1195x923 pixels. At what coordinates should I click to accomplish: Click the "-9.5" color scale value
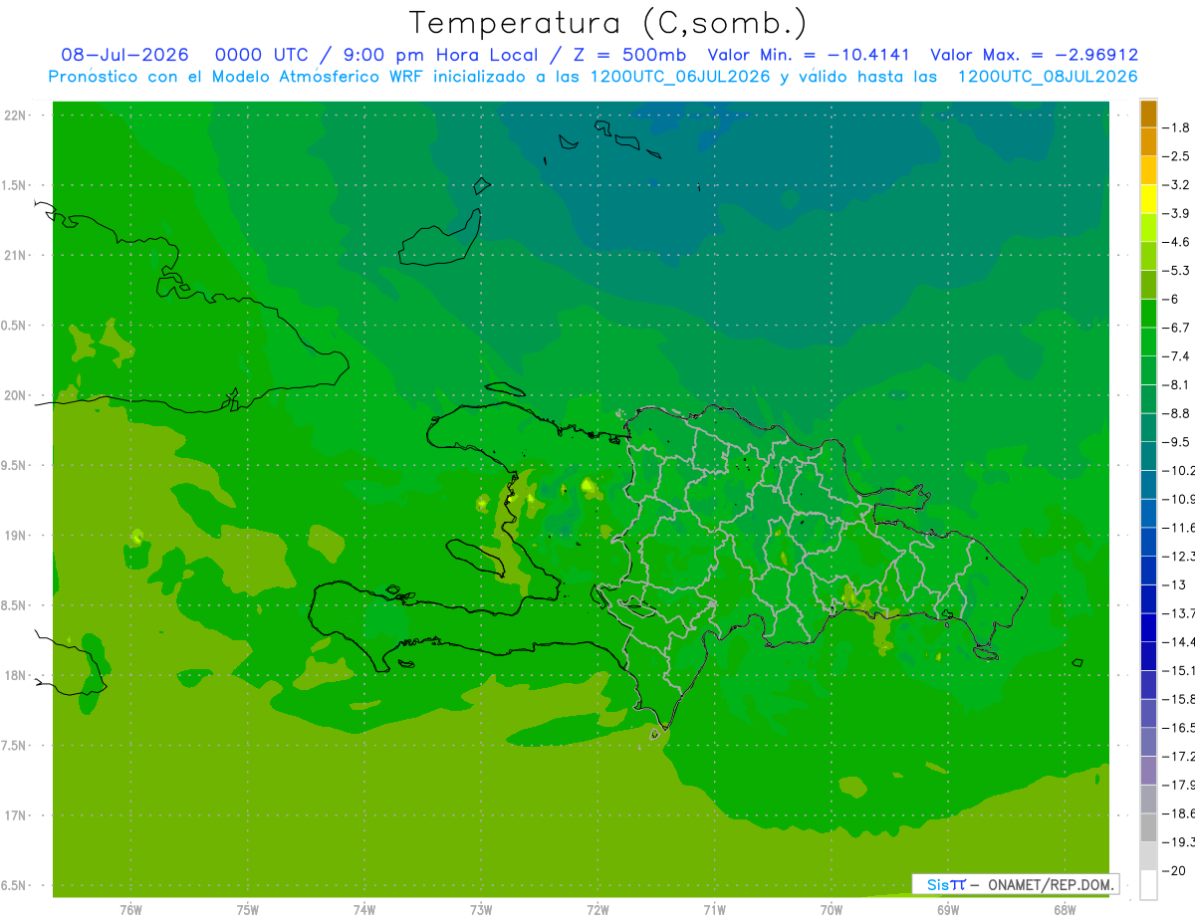[x=1177, y=441]
